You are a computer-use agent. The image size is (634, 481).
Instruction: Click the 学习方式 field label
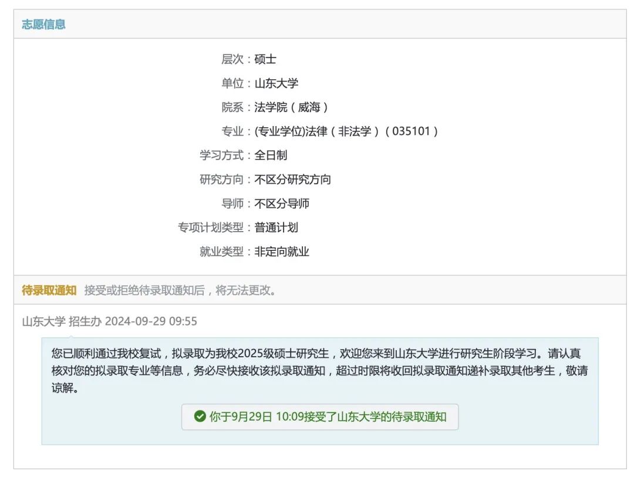pyautogui.click(x=221, y=155)
